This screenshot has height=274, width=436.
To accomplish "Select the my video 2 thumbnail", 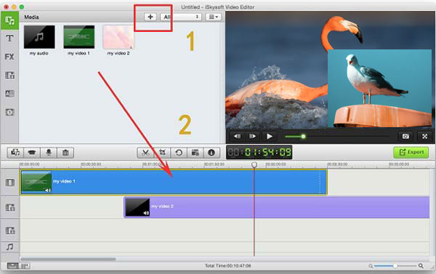I will tap(118, 37).
